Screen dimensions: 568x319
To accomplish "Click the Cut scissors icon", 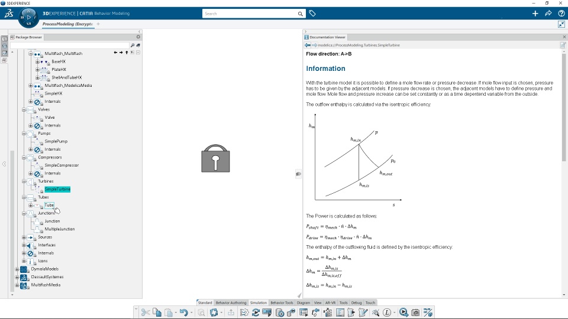I will pos(146,312).
